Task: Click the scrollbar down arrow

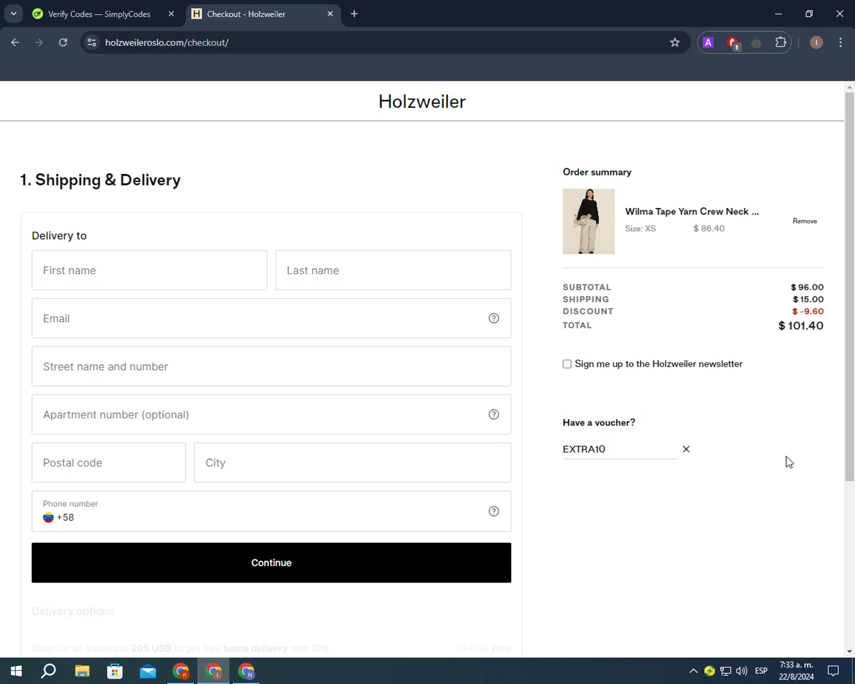Action: tap(849, 652)
